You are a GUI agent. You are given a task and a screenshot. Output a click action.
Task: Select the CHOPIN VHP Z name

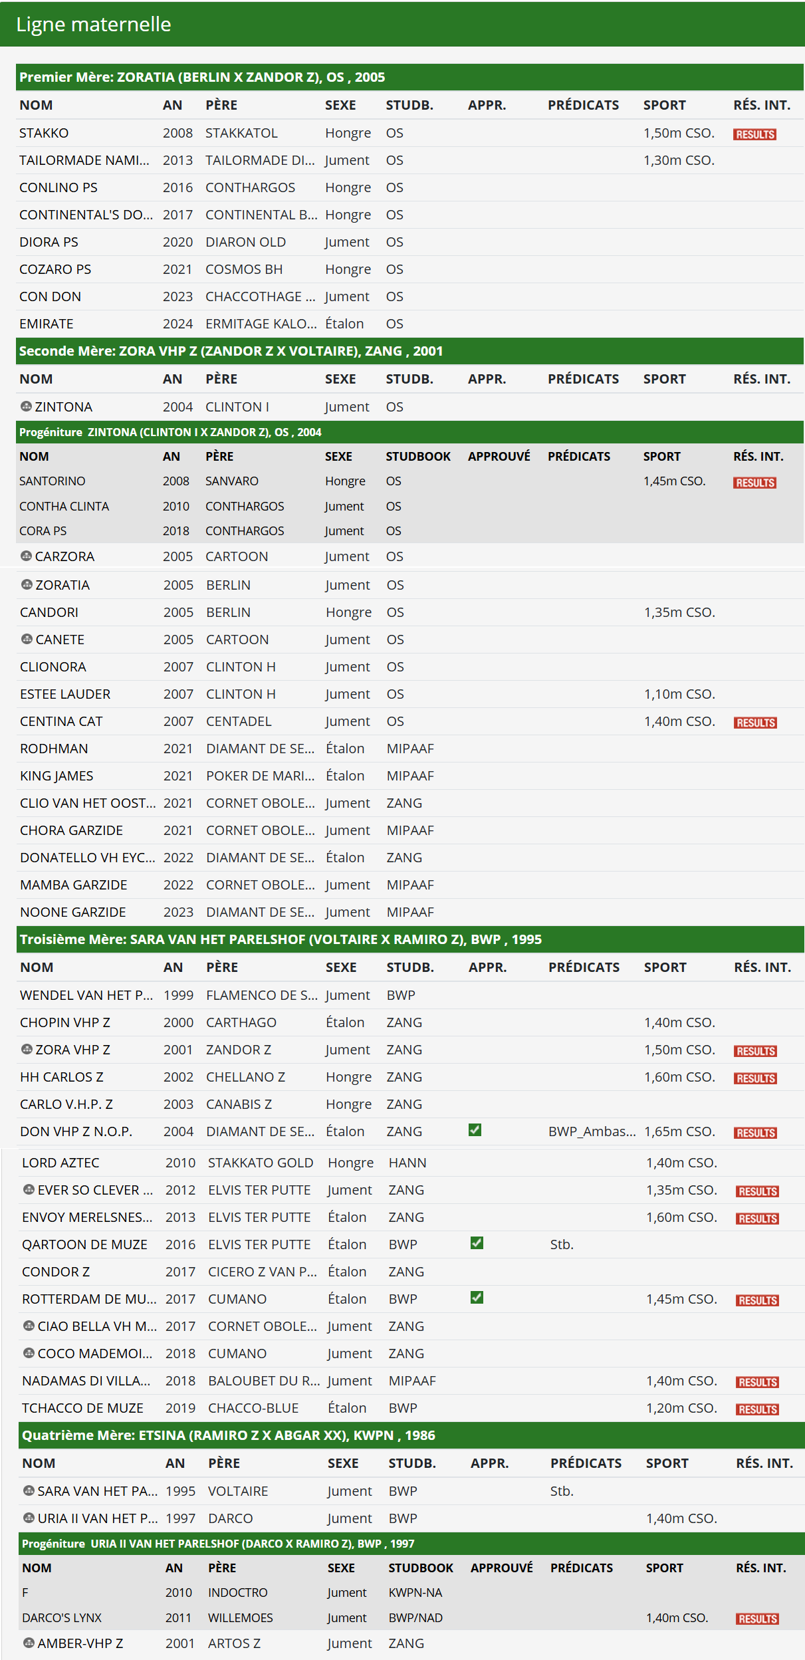65,1022
